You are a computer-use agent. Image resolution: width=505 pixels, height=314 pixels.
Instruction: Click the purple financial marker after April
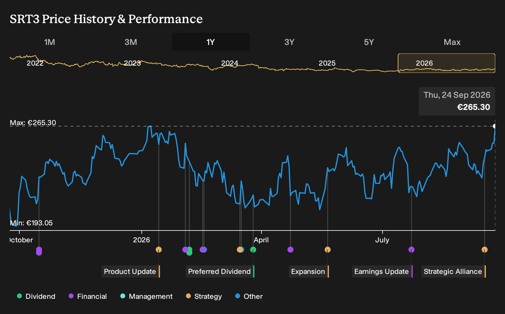[290, 250]
